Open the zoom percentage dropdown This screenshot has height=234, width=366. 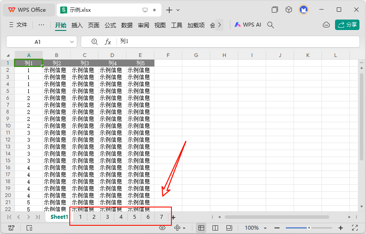pos(254,227)
